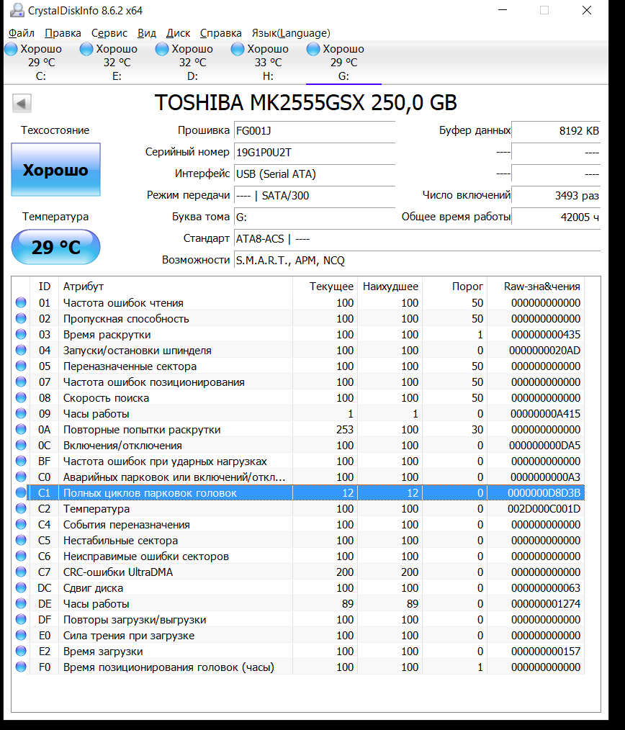
Task: Click the Текущее column header
Action: (x=325, y=287)
